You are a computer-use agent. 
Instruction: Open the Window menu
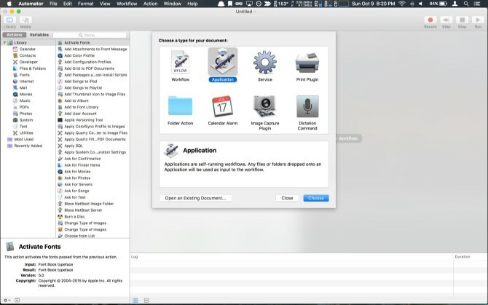pyautogui.click(x=173, y=4)
